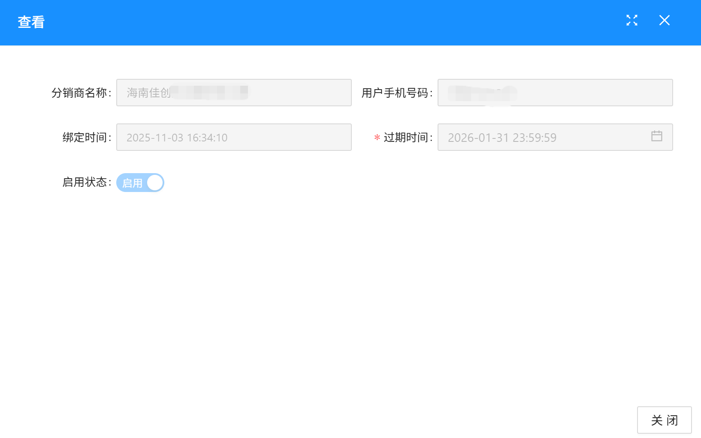This screenshot has height=438, width=701.
Task: Click the red required asterisk by 过期时间
Action: (x=377, y=138)
